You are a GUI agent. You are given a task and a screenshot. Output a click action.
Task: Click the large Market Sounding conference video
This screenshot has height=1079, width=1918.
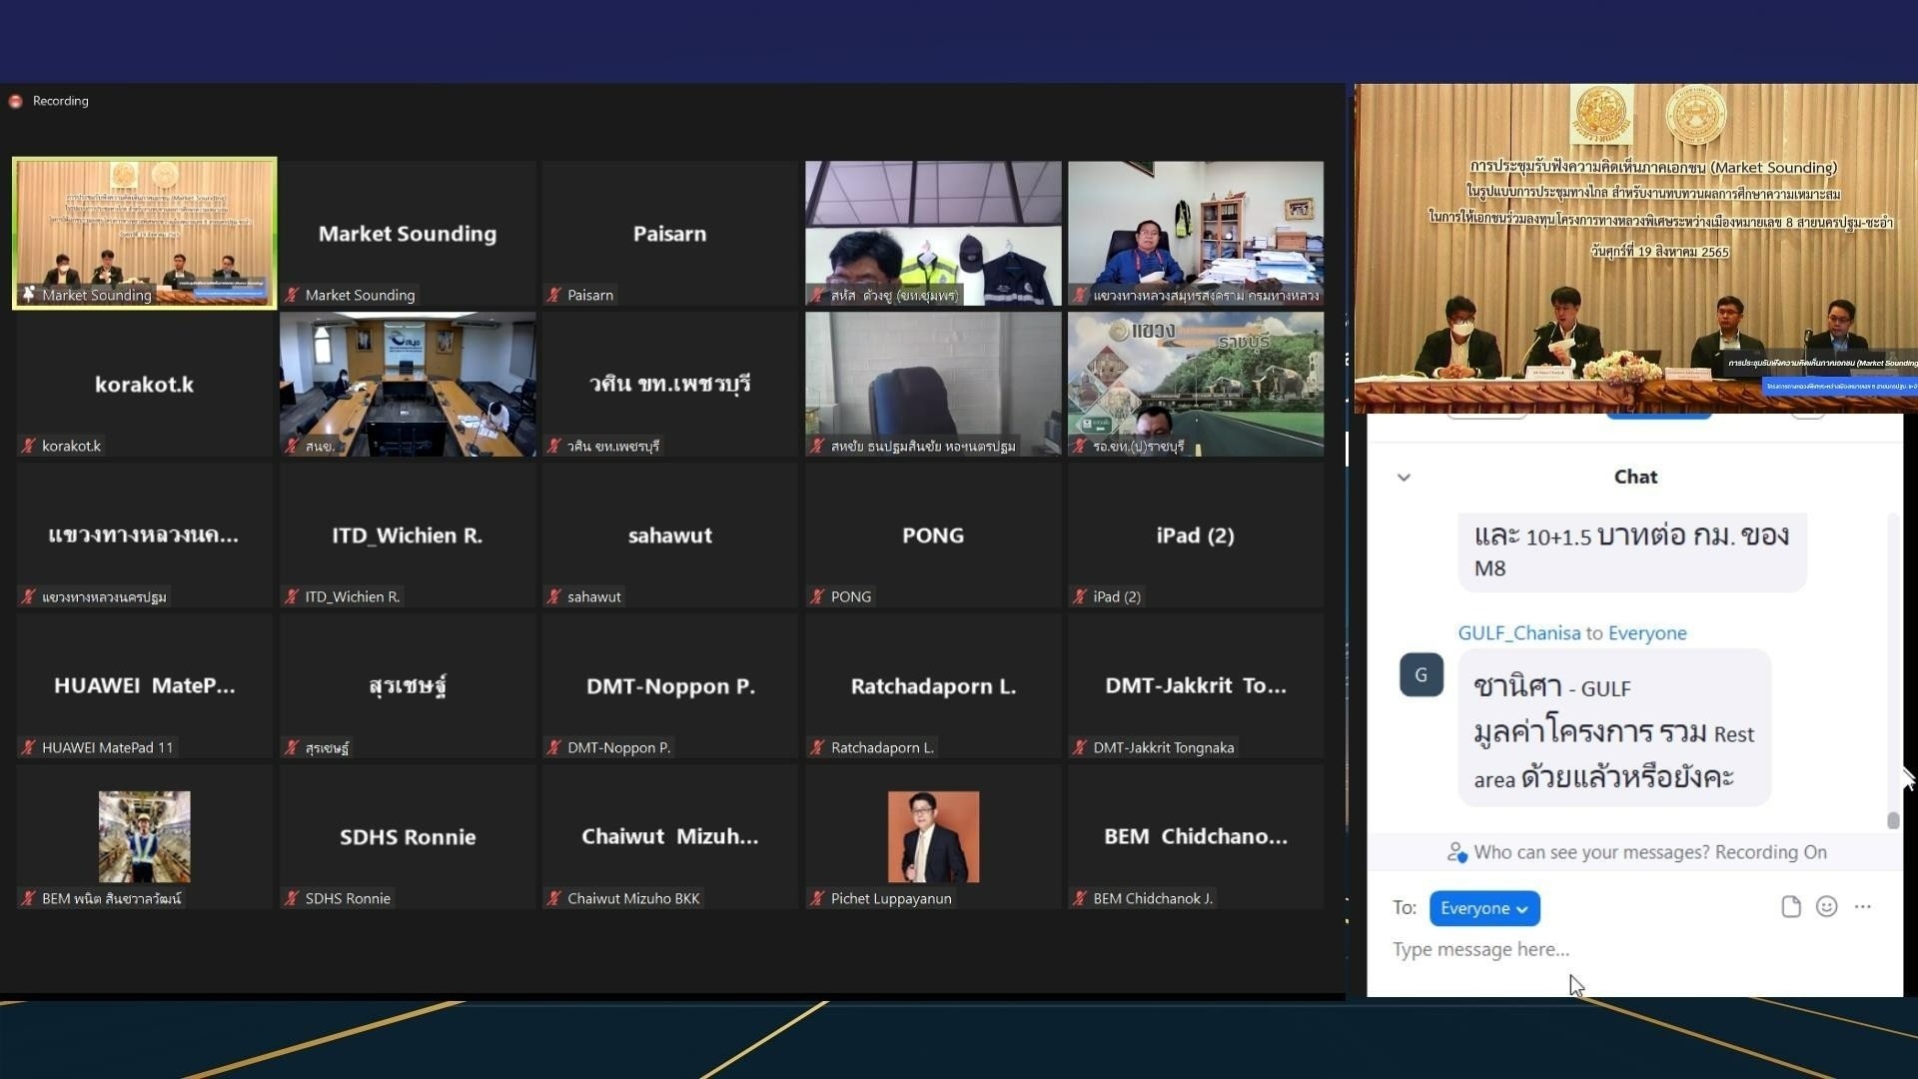click(x=1635, y=248)
